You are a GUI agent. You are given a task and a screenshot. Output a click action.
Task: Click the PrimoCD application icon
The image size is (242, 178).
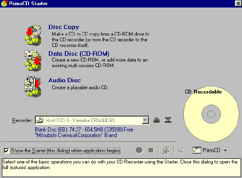(197, 150)
